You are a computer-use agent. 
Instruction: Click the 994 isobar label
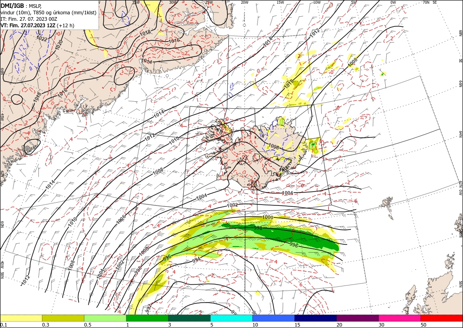tap(196, 260)
